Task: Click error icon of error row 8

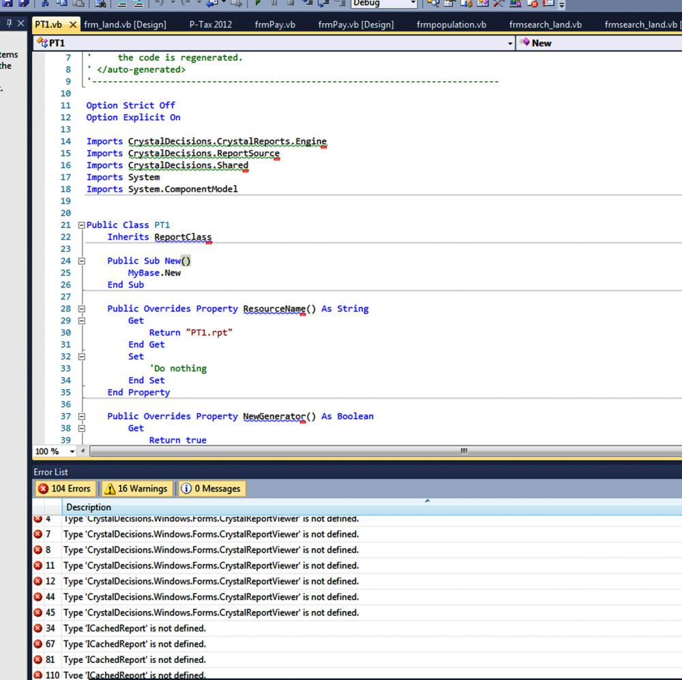Action: click(38, 550)
